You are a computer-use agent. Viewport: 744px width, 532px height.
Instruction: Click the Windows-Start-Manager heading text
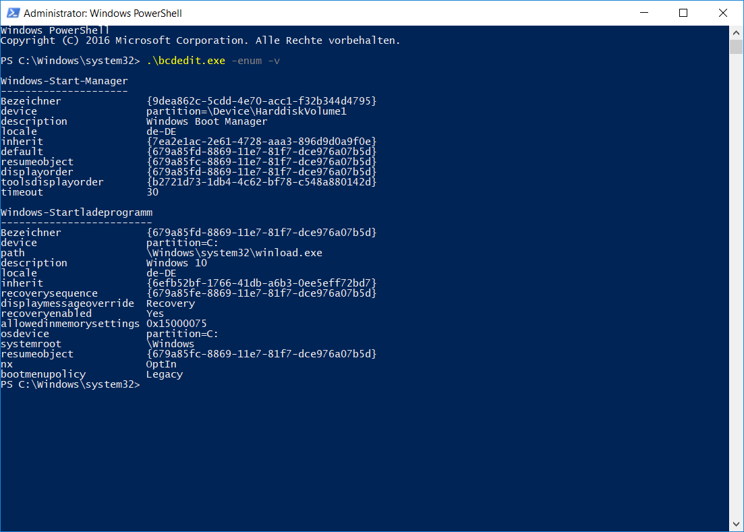[x=64, y=80]
